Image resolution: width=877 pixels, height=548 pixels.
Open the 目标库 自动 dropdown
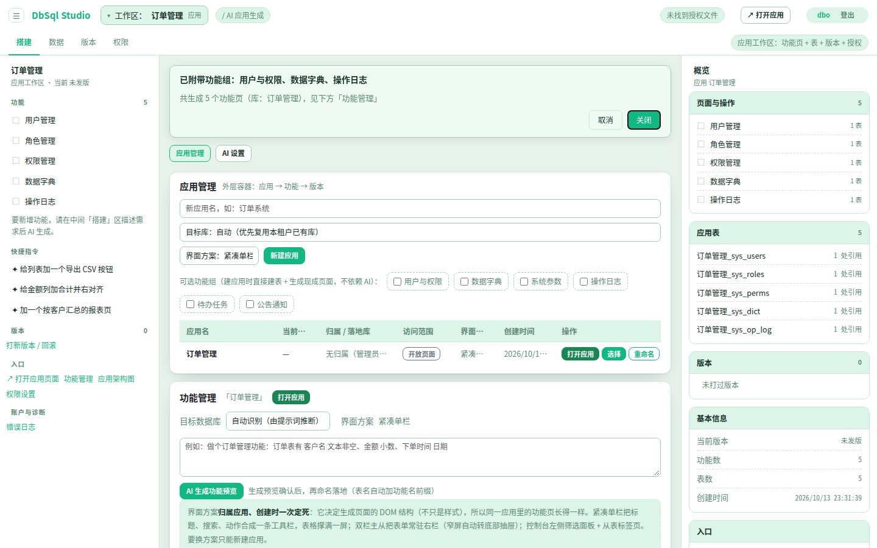tap(420, 232)
